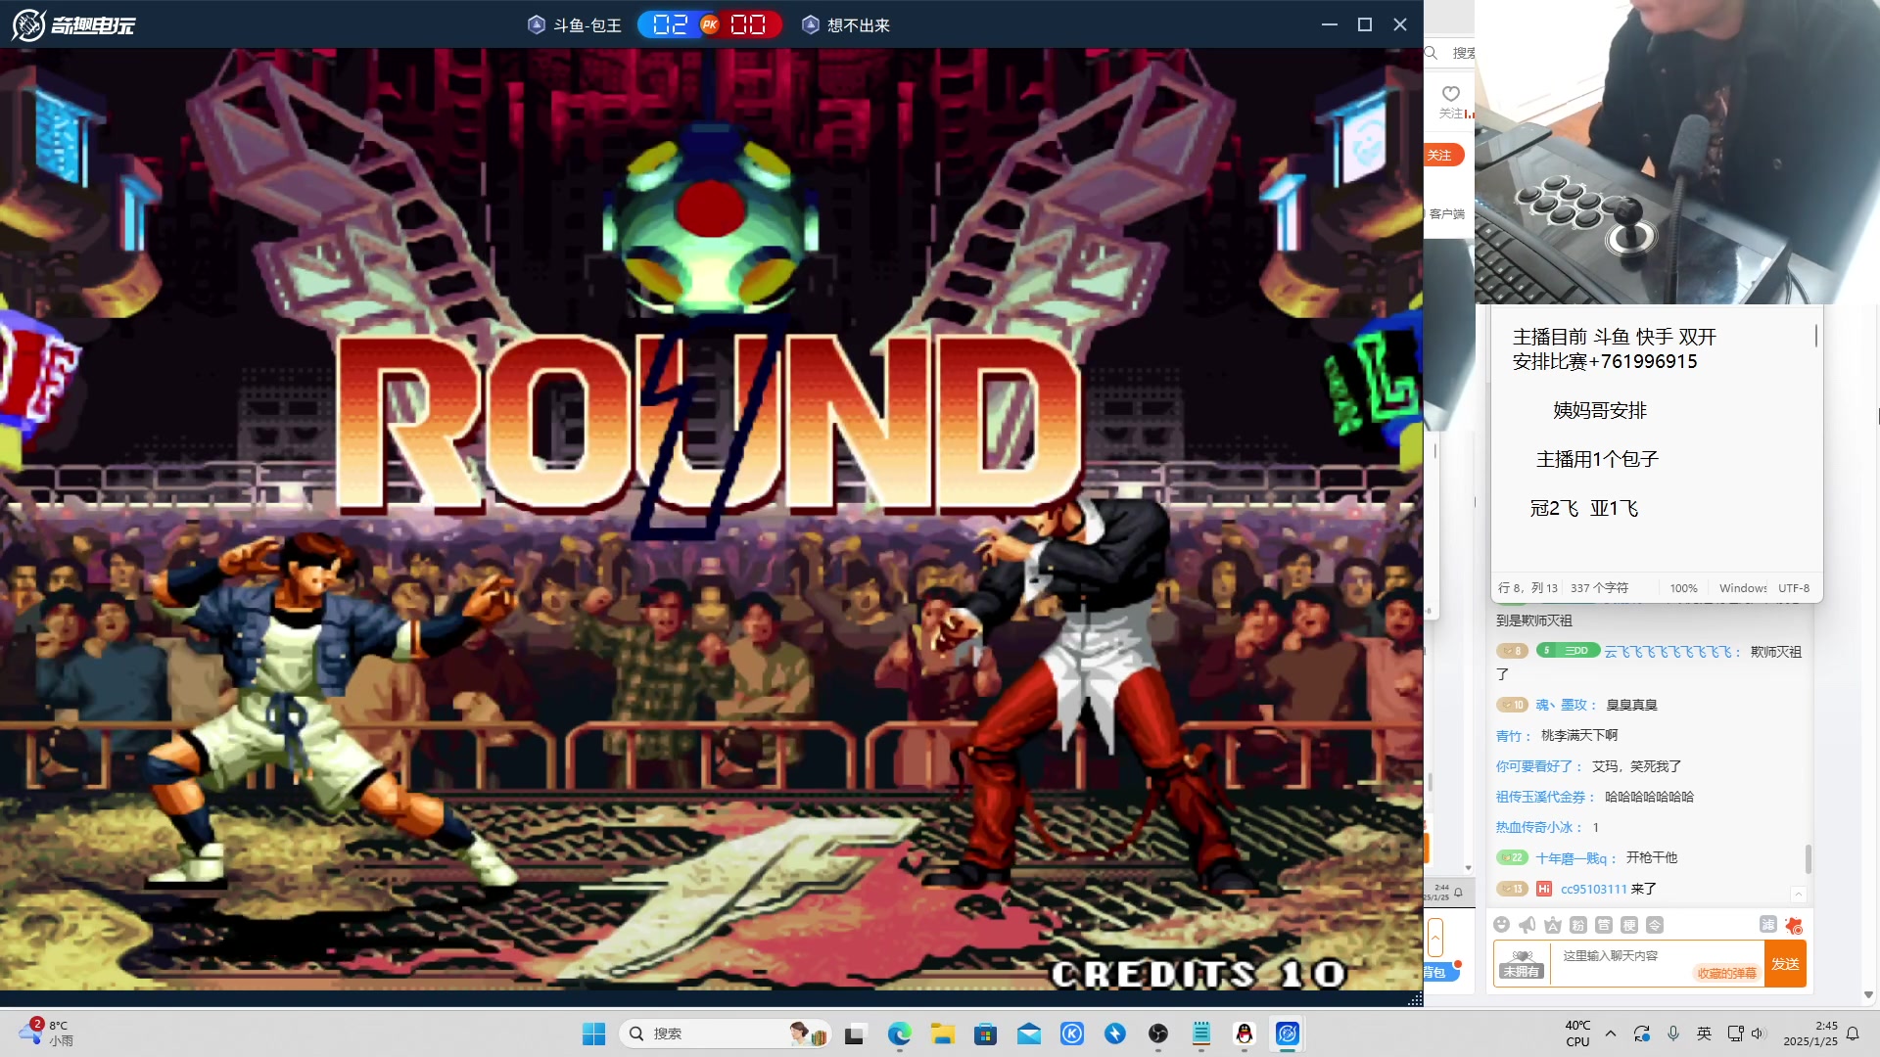
Task: Open the emoji picker in chat toolbar
Action: [x=1502, y=925]
